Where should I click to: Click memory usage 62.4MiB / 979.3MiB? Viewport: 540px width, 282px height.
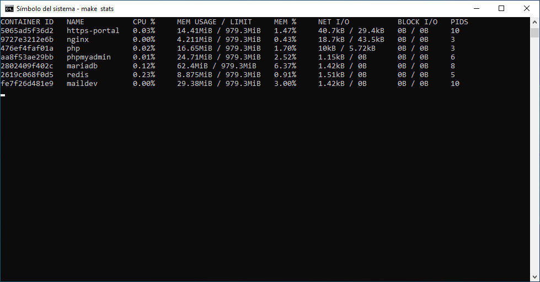coord(217,66)
